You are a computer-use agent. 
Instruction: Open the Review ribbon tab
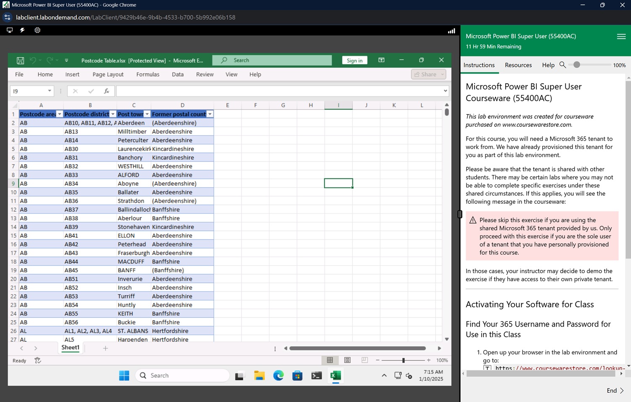coord(205,74)
